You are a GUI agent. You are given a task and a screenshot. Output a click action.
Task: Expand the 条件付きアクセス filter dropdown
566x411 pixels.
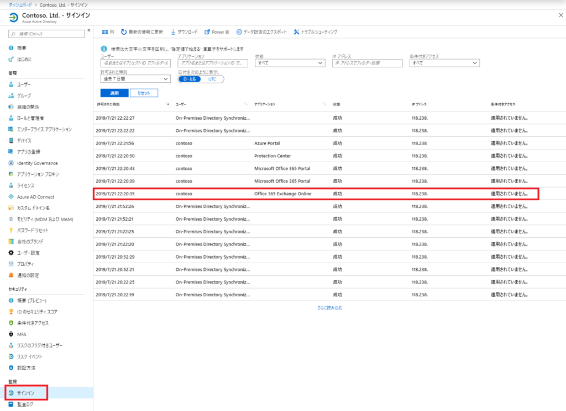pyautogui.click(x=444, y=63)
